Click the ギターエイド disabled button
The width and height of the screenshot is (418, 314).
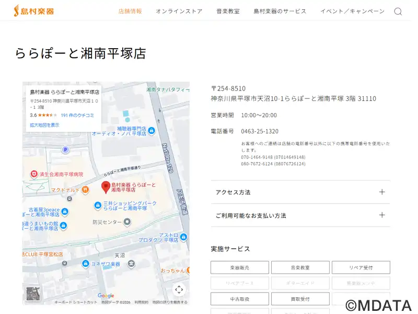coord(300,283)
